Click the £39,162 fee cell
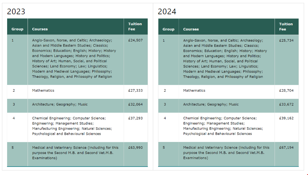308x175 pixels. click(x=286, y=118)
